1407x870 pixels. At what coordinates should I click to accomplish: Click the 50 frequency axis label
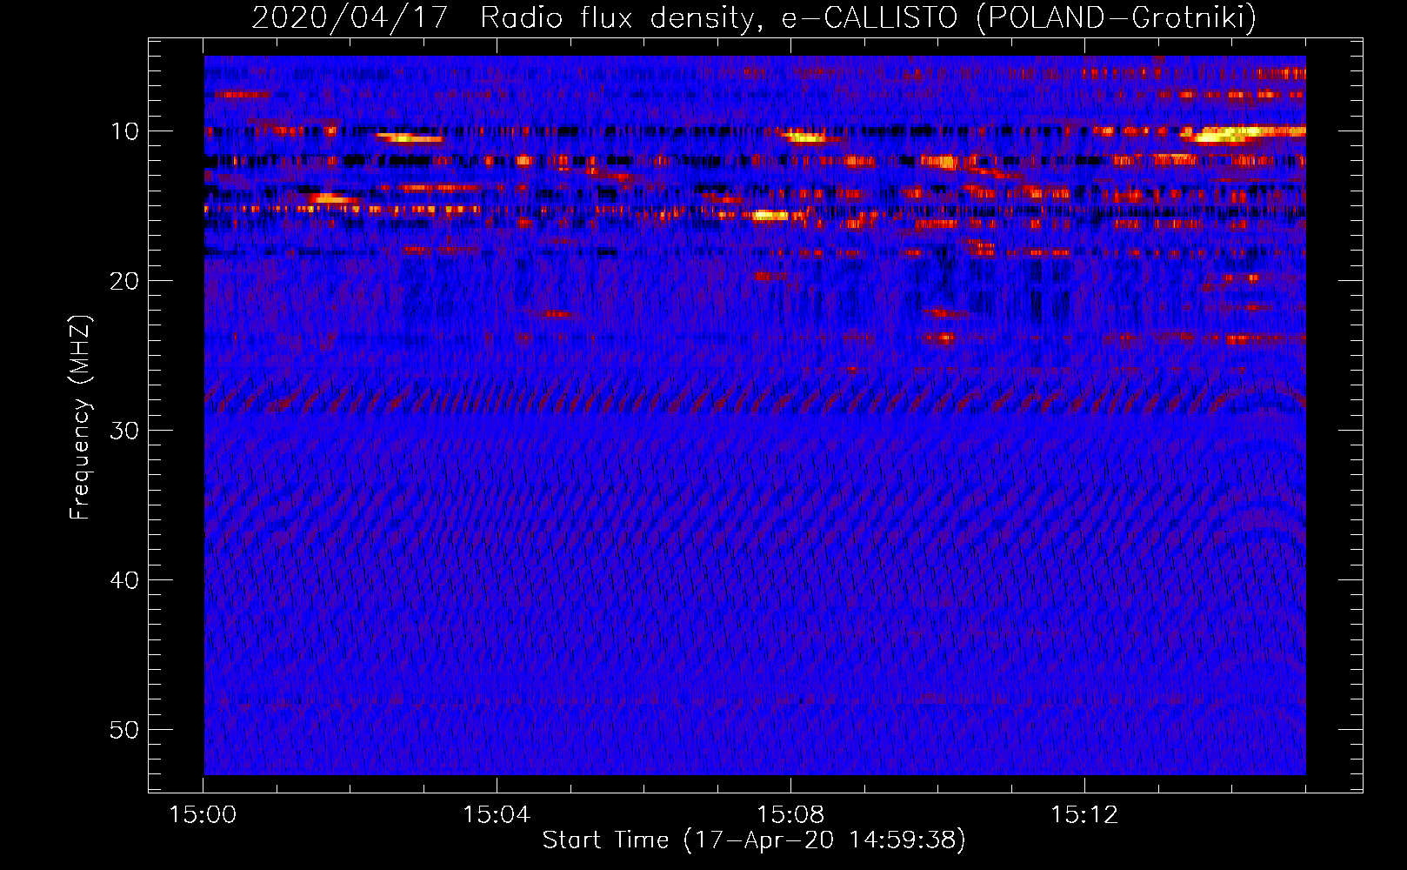[125, 730]
